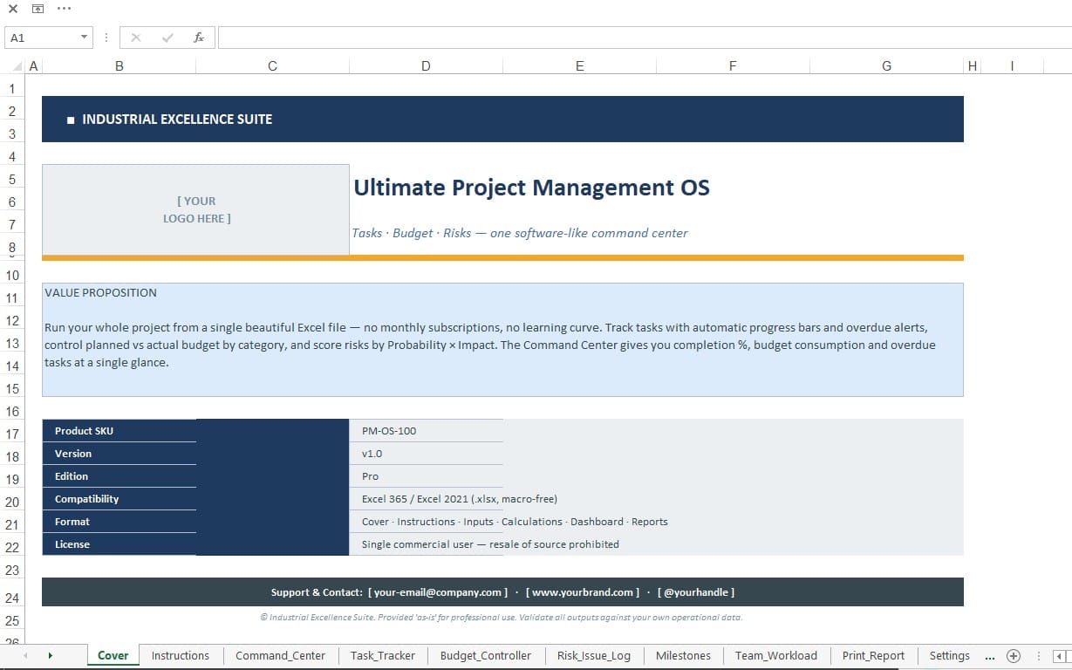Click the formula bar options dots
This screenshot has height=670, width=1072.
point(106,38)
